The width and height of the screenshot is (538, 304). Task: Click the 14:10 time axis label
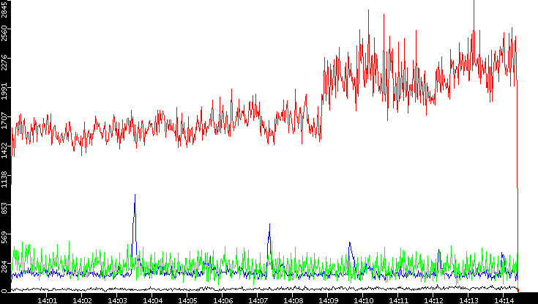point(363,300)
